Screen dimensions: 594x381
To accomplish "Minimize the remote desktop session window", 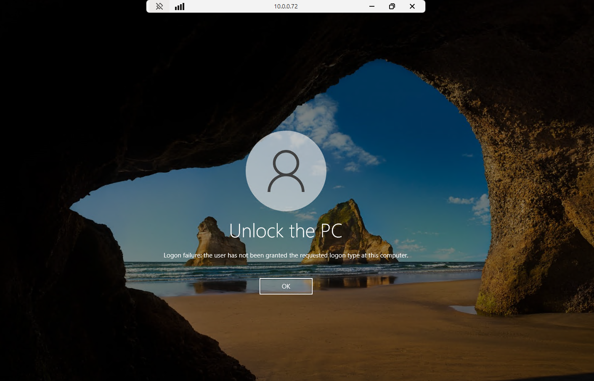I will pyautogui.click(x=371, y=6).
